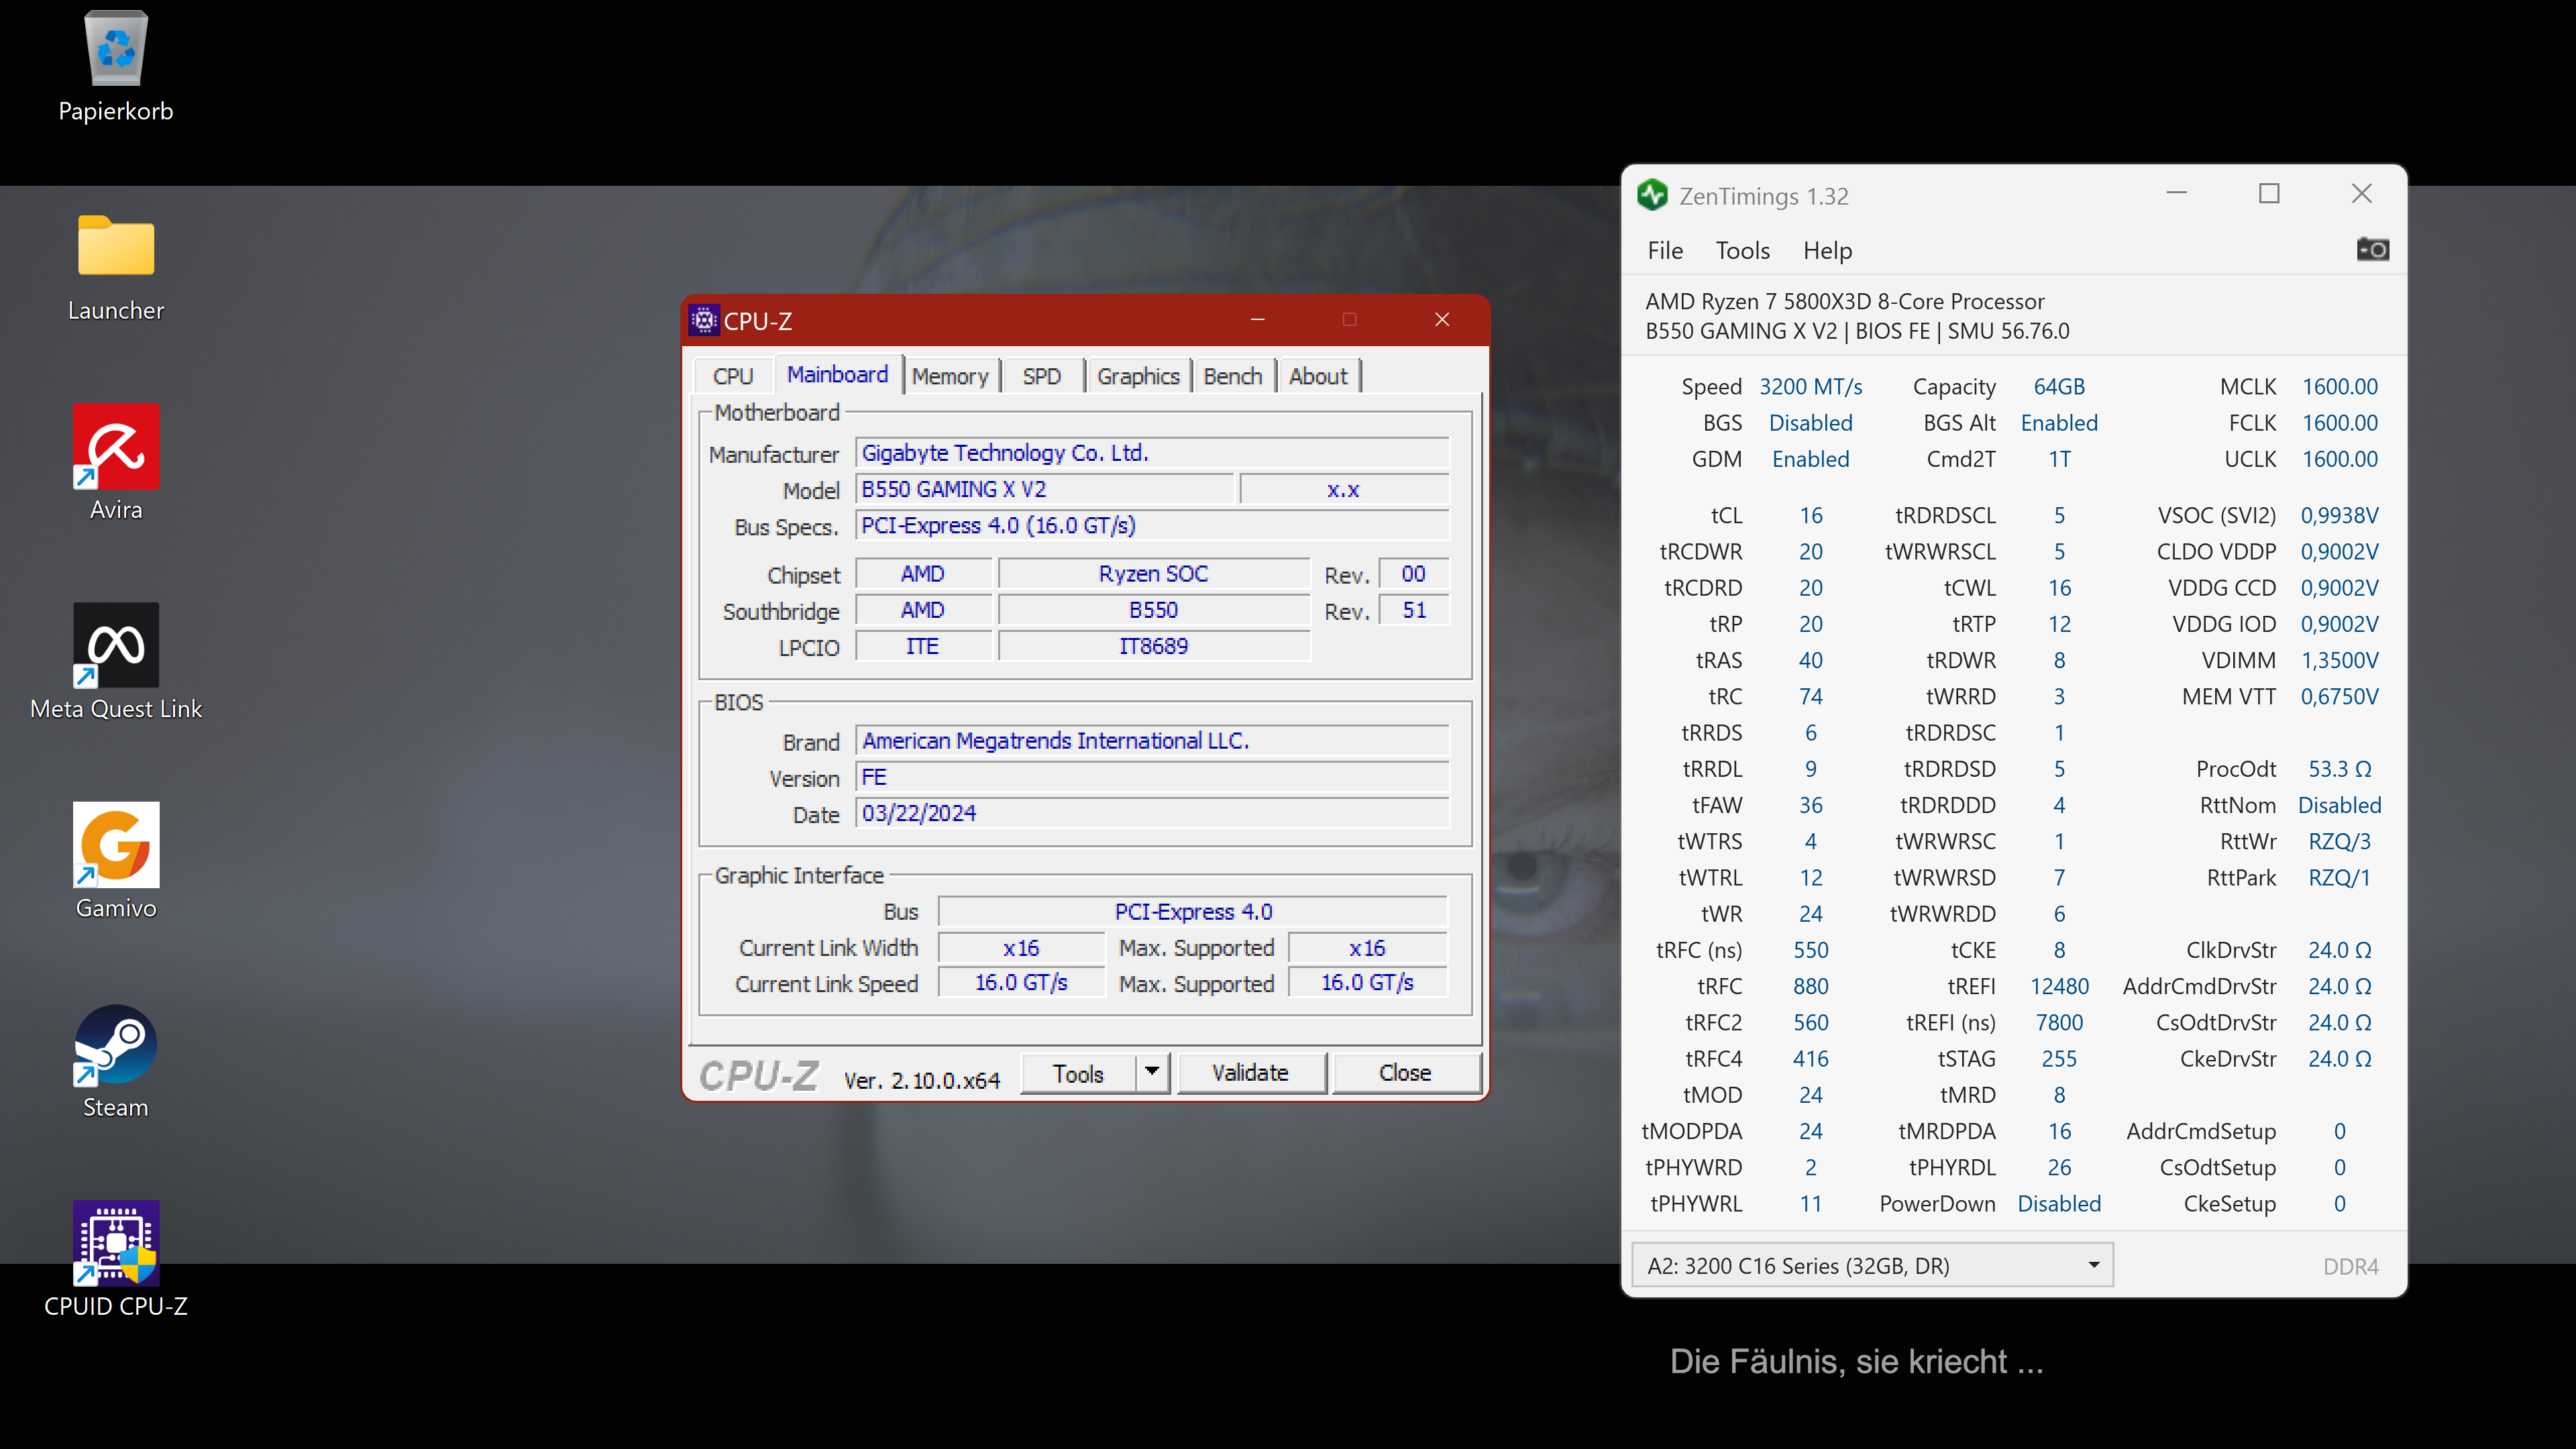Select the Launcher folder icon
Viewport: 2576px width, 1449px height.
point(116,247)
